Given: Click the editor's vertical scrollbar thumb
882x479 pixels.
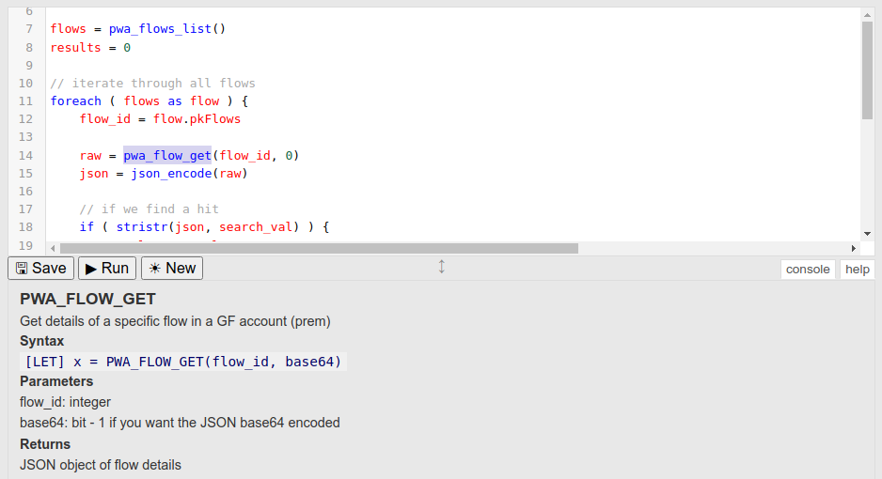Looking at the screenshot, I should click(867, 70).
